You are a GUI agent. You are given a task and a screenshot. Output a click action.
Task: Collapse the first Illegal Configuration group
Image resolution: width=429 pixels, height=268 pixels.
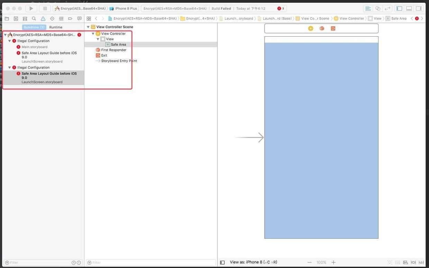point(10,41)
